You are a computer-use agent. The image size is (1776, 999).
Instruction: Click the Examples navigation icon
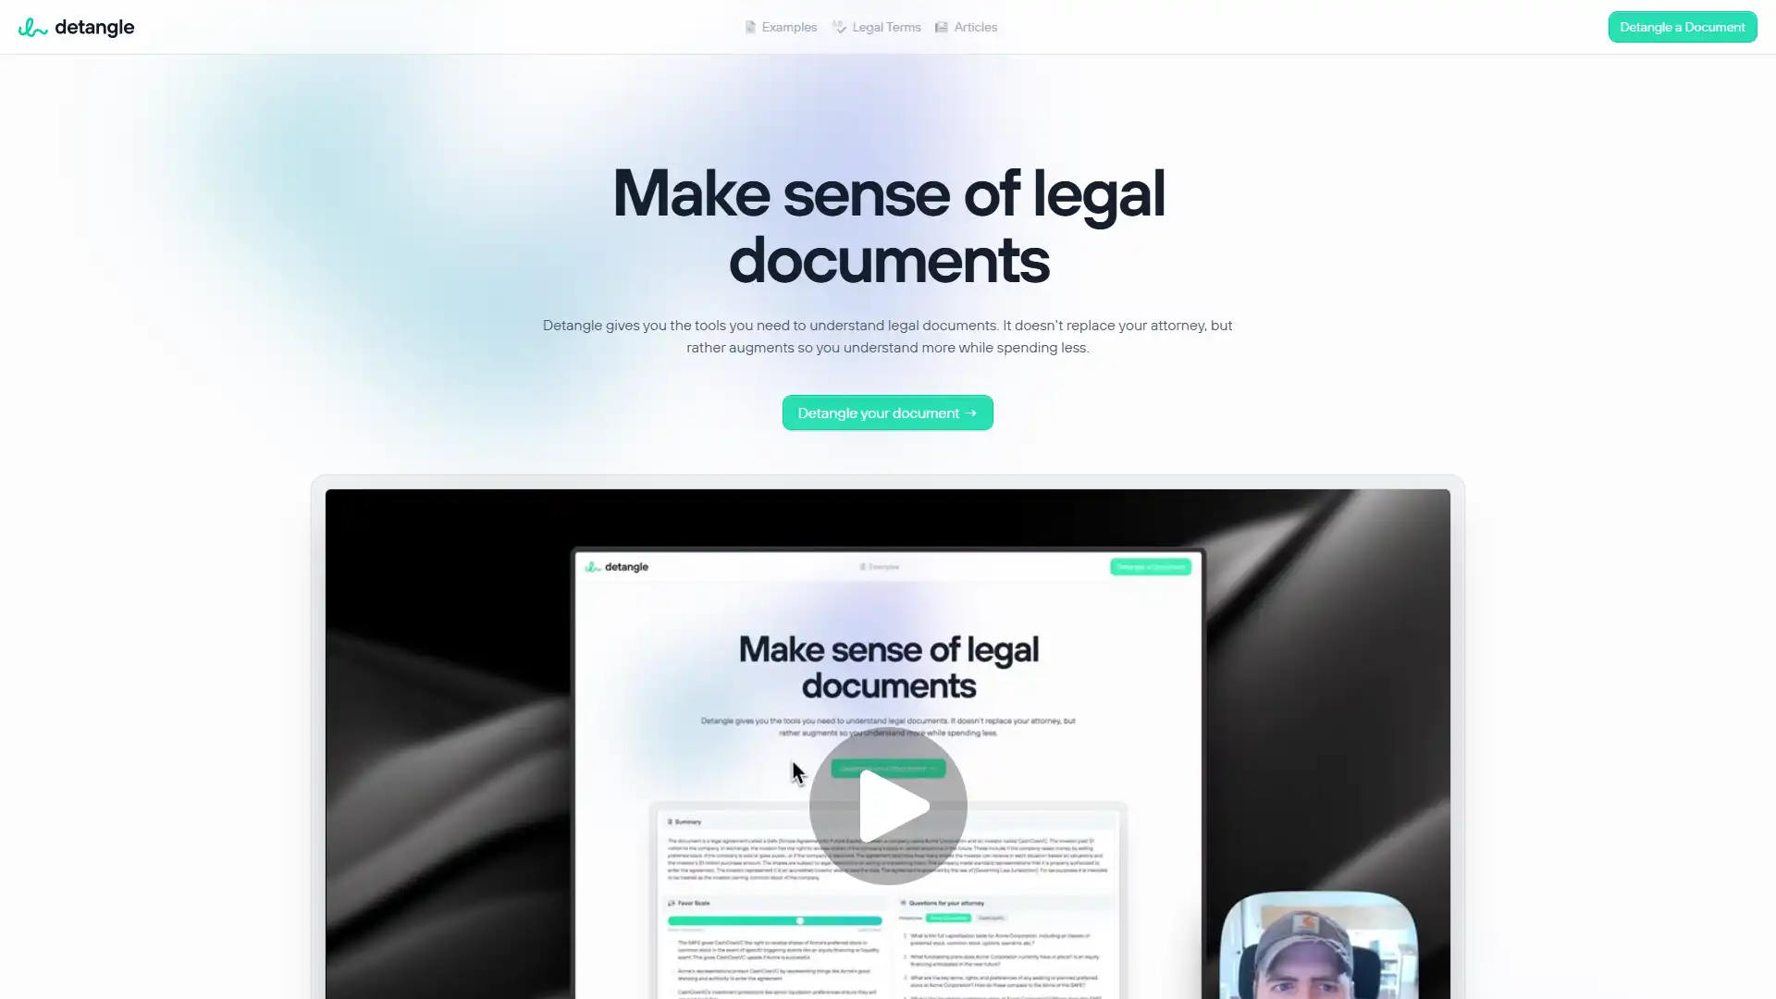coord(750,27)
